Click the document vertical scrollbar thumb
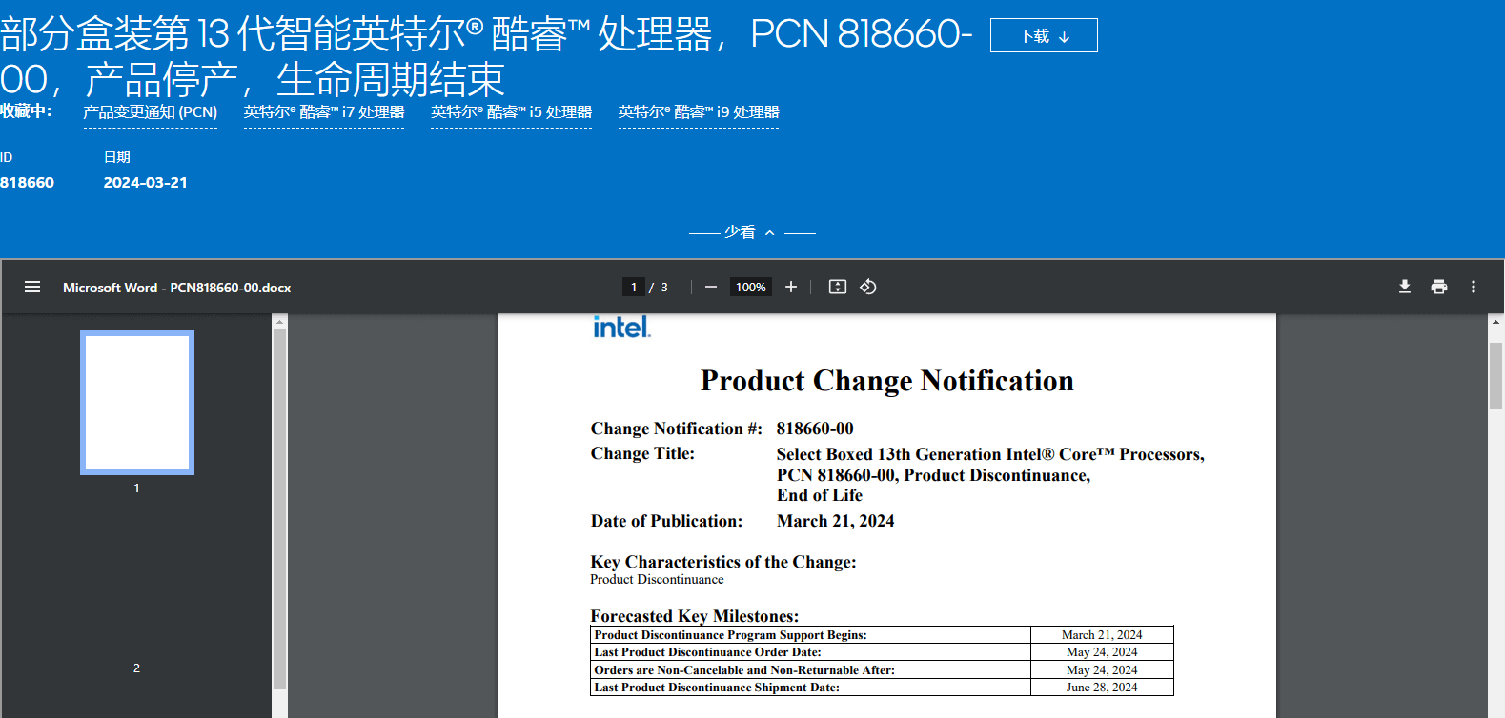The height and width of the screenshot is (718, 1505). pos(1495,375)
